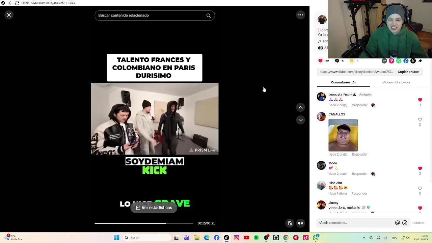432x243 pixels.
Task: Share to Facebook icon in share row
Action: point(406,61)
